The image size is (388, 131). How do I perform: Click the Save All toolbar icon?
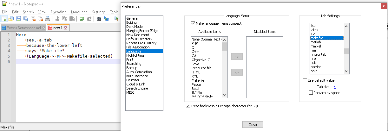coord(26,19)
